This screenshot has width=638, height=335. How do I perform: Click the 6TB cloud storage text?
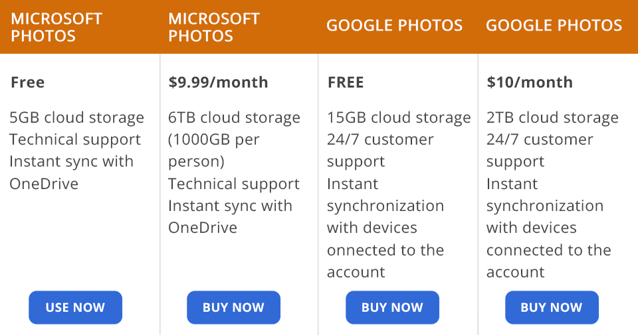click(x=234, y=117)
